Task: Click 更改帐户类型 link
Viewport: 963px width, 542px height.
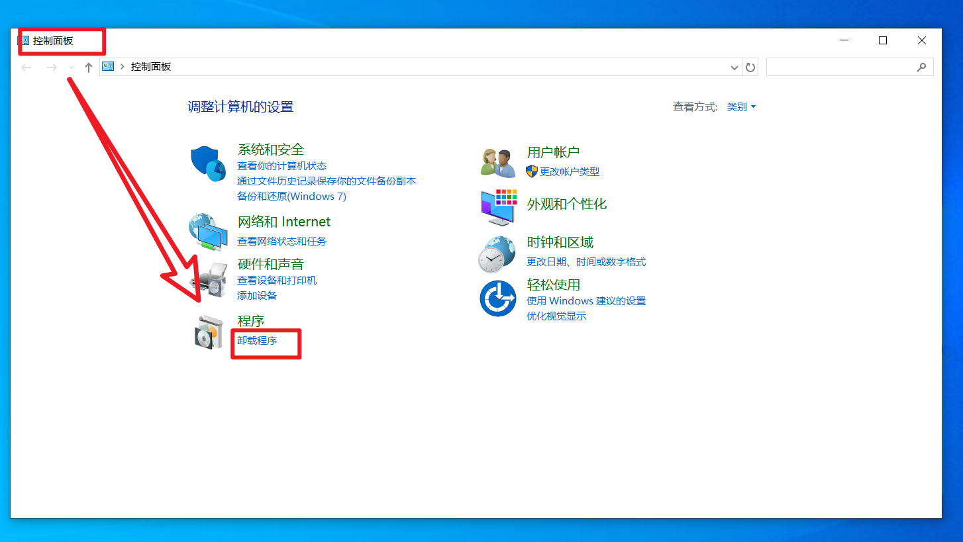Action: (570, 171)
